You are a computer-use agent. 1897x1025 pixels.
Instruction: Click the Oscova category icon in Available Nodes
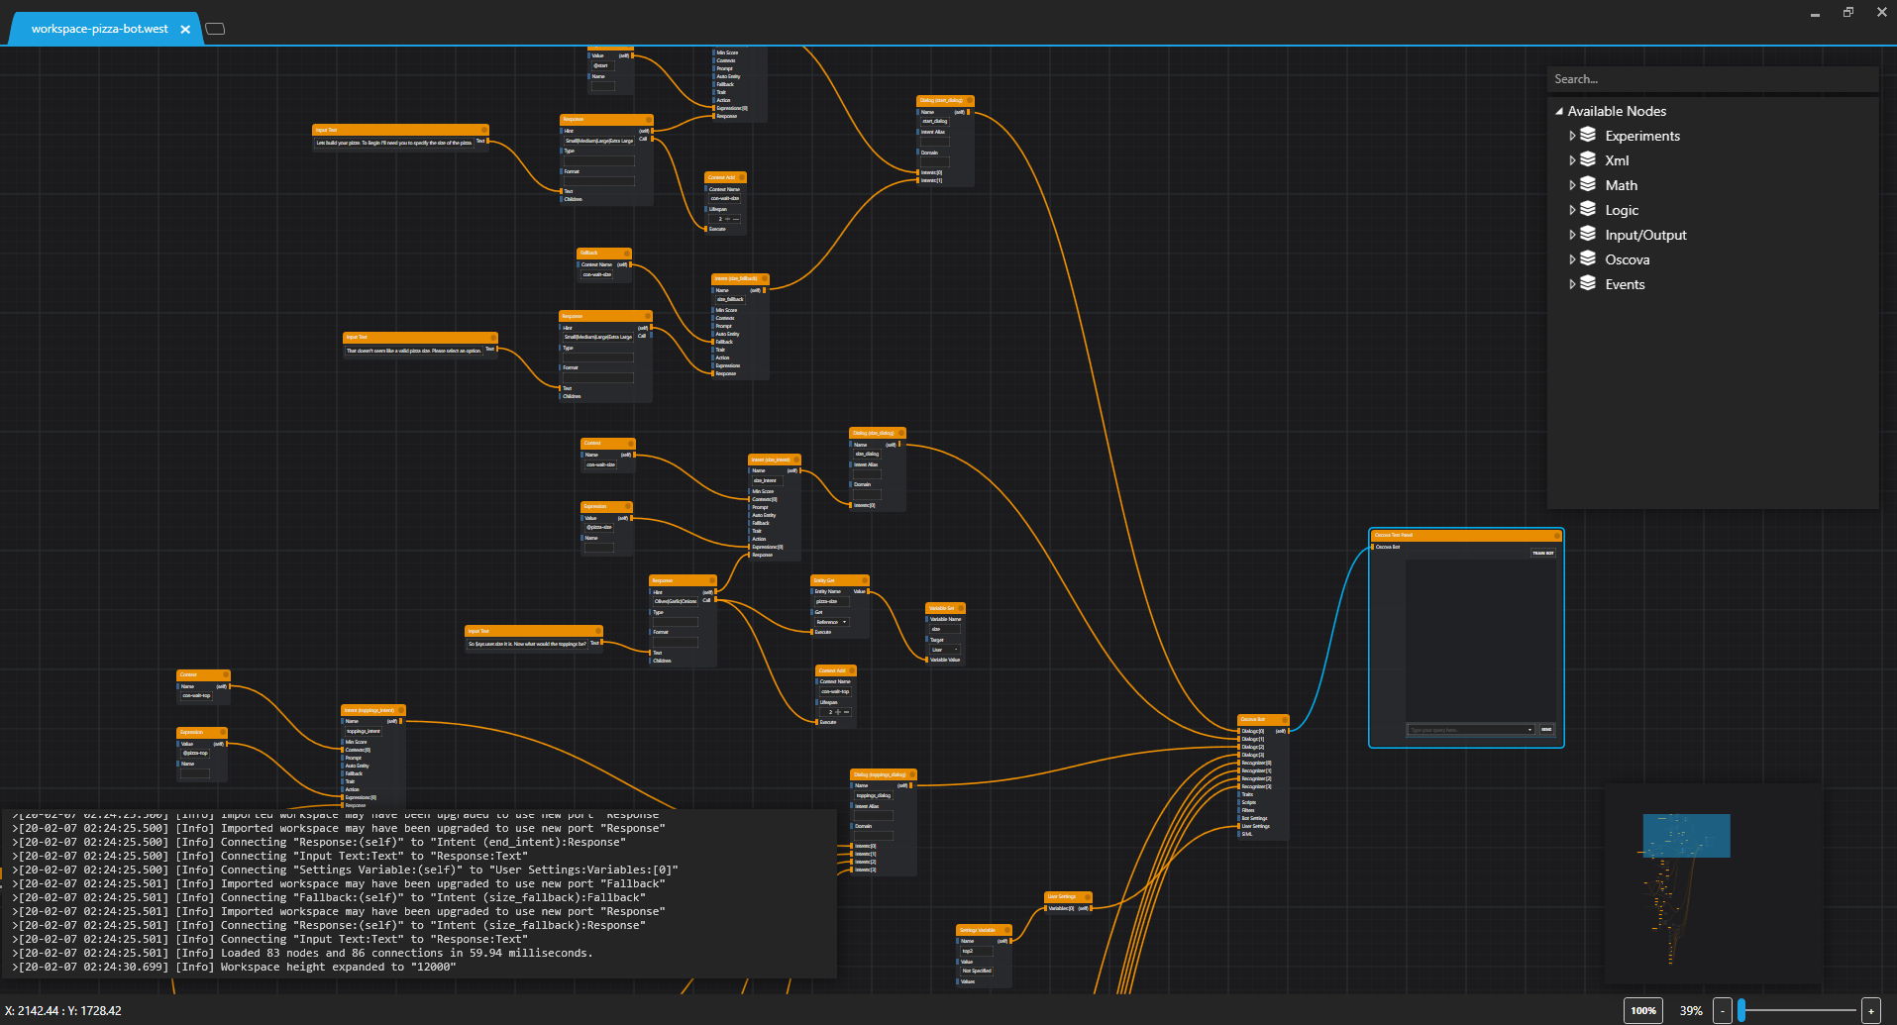tap(1590, 259)
